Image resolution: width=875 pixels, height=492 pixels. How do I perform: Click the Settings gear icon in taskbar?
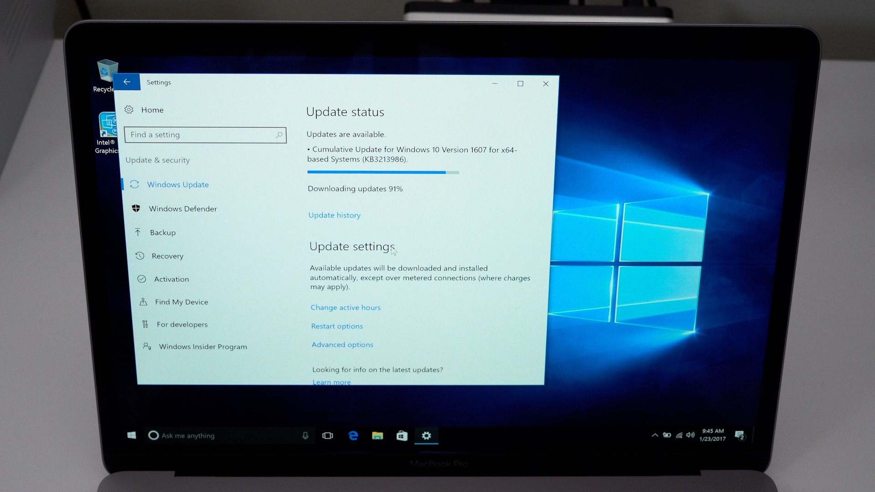[426, 435]
